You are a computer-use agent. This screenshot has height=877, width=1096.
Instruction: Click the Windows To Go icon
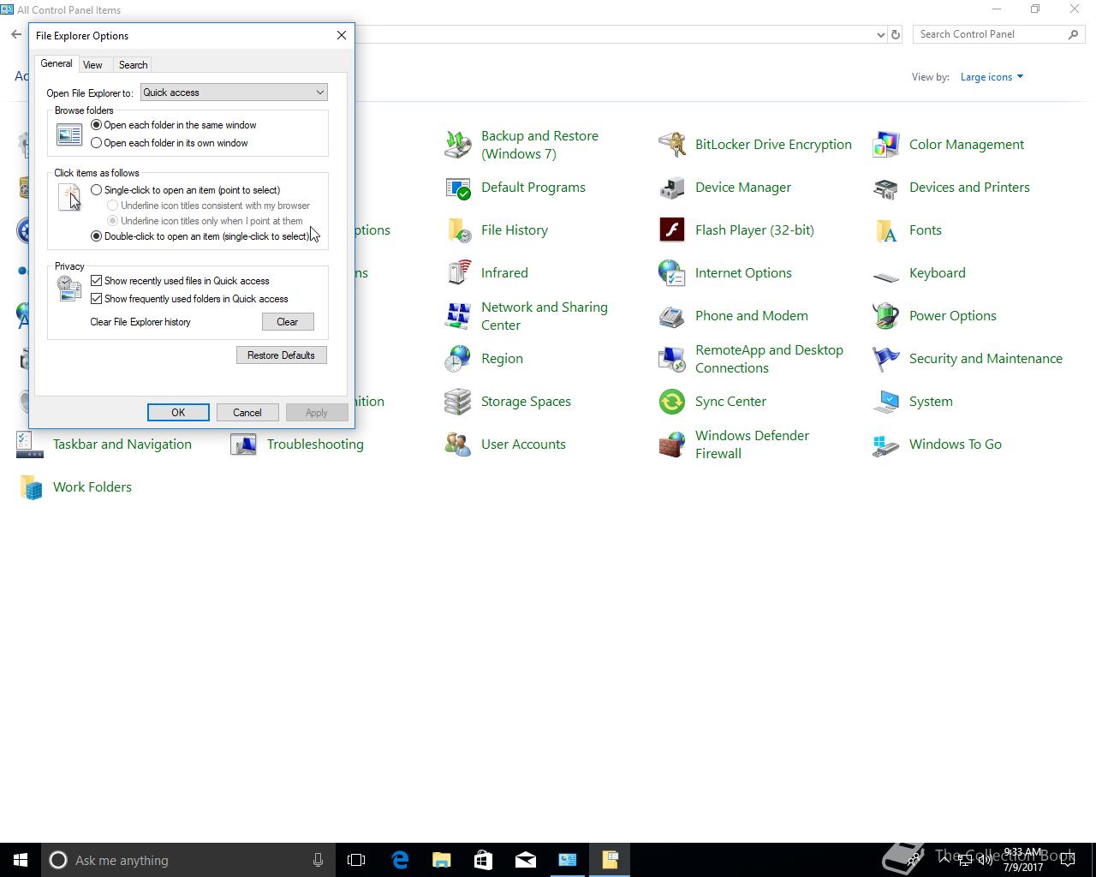point(886,444)
